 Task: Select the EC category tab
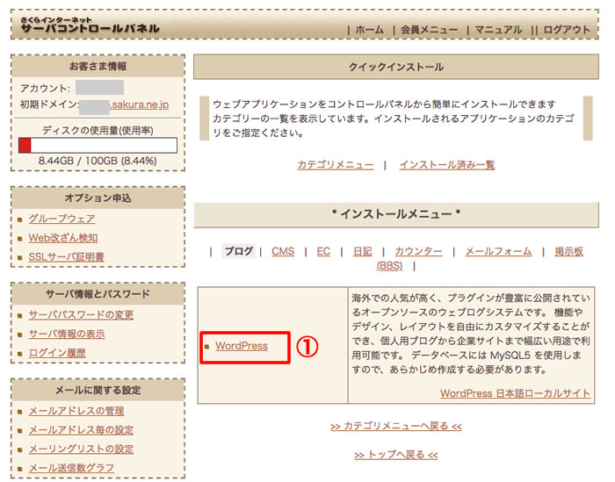point(323,251)
